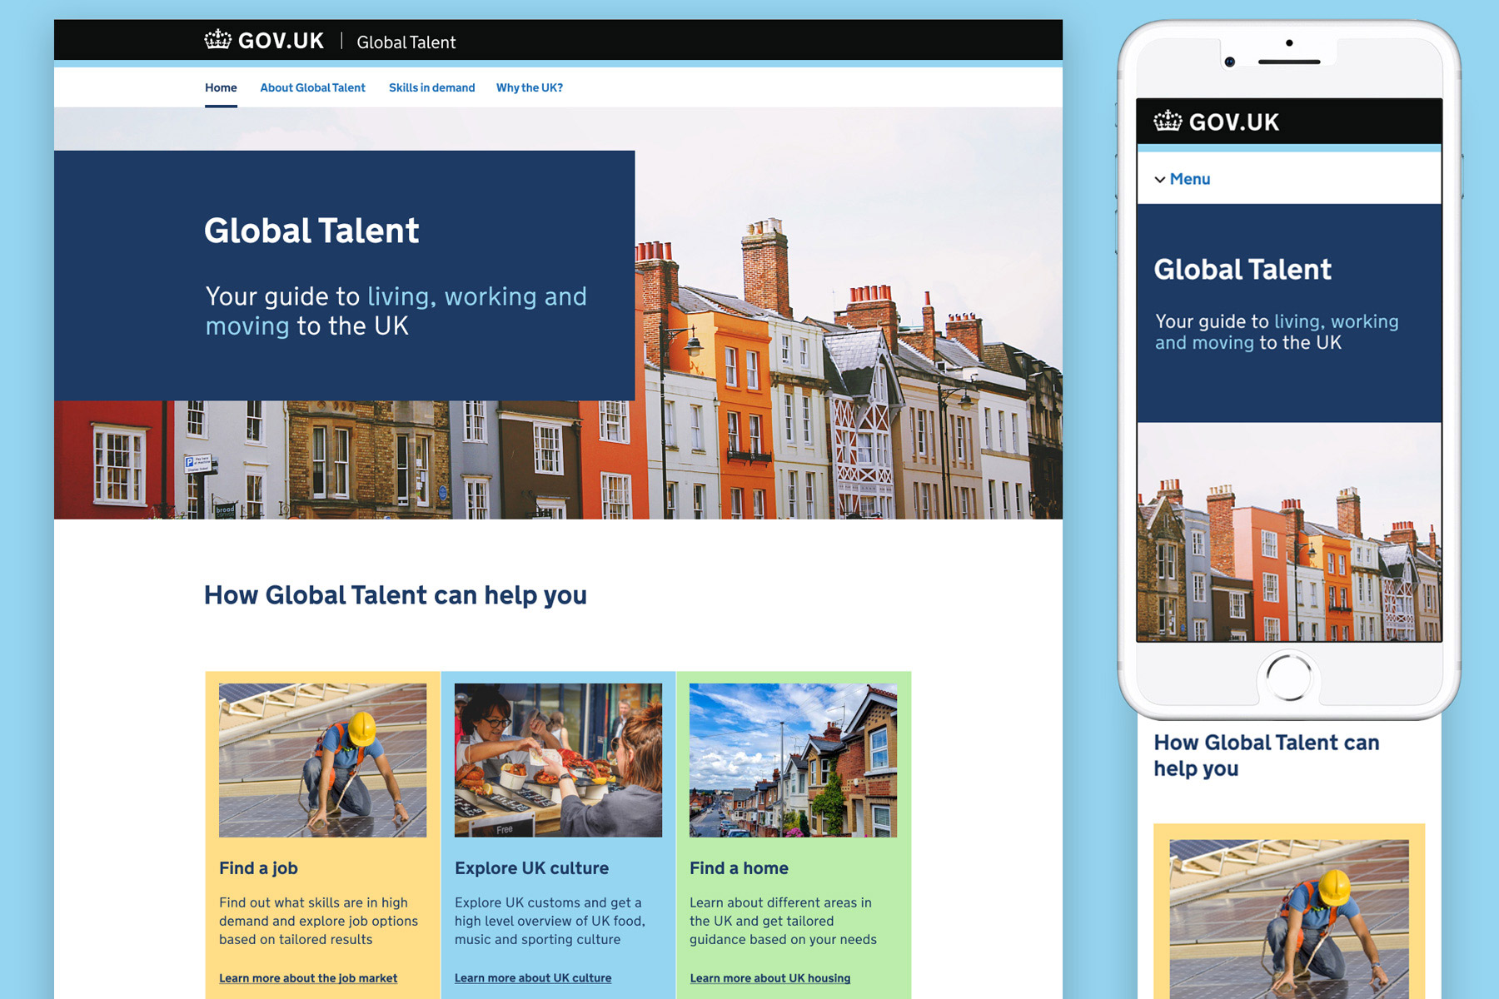This screenshot has width=1499, height=999.
Task: Select the Home navigation tab
Action: pyautogui.click(x=221, y=87)
